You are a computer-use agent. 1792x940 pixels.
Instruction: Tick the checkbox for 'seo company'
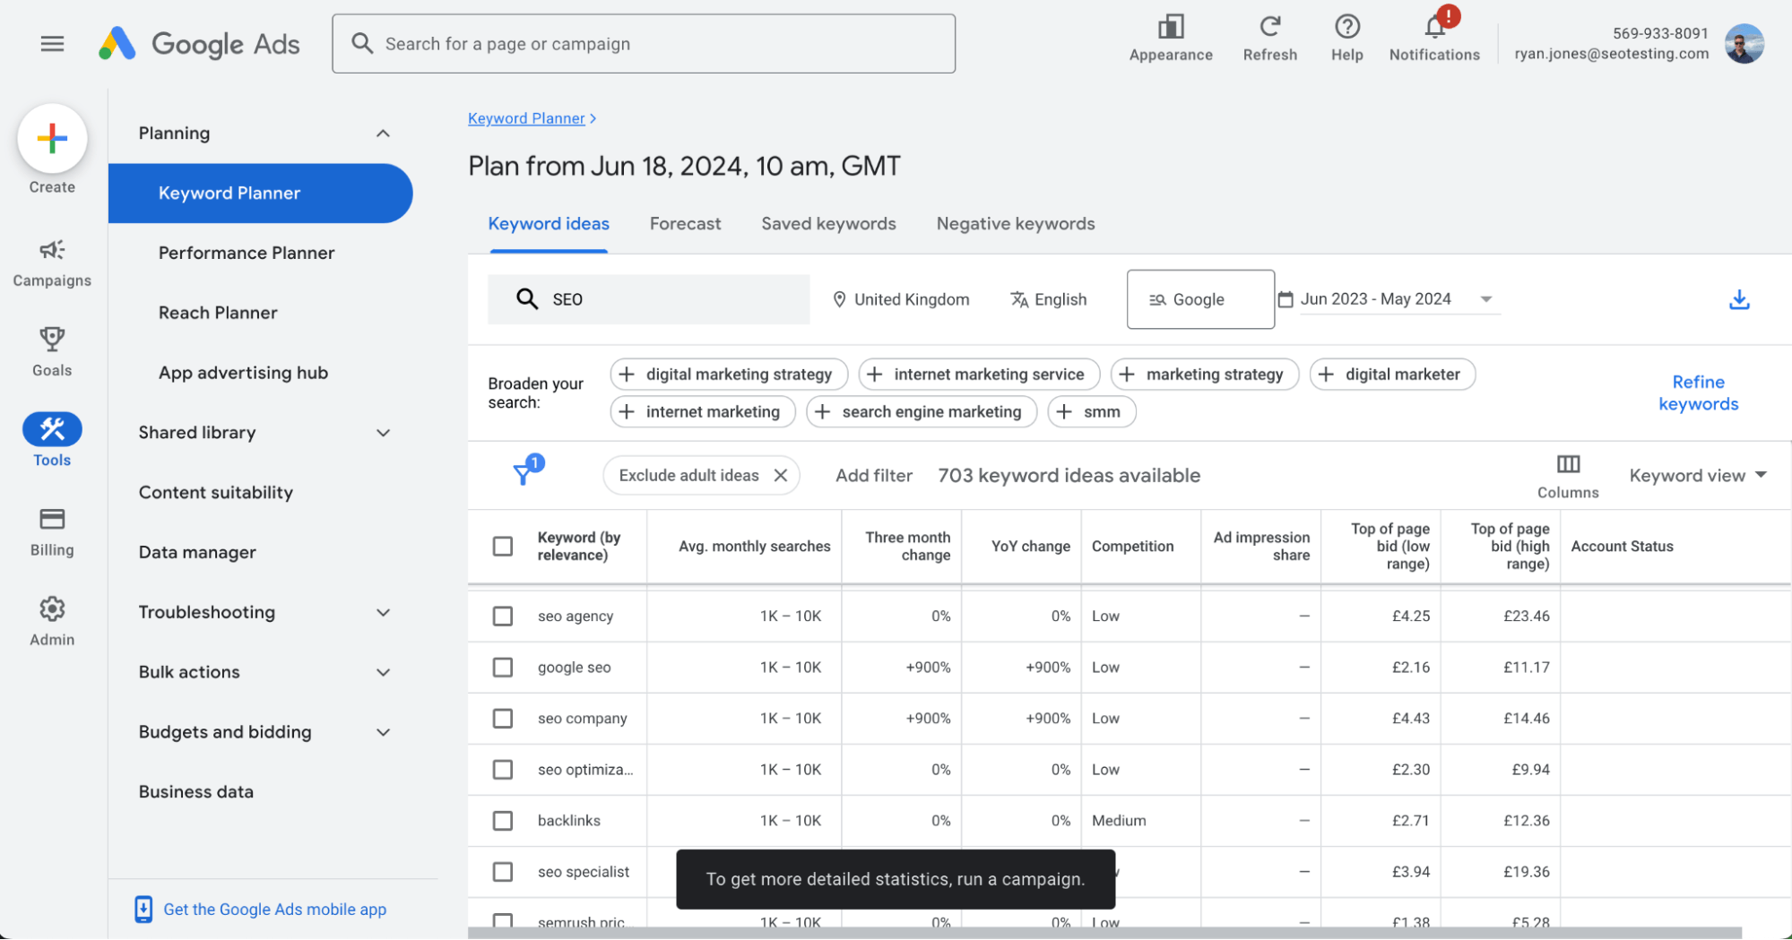coord(503,718)
